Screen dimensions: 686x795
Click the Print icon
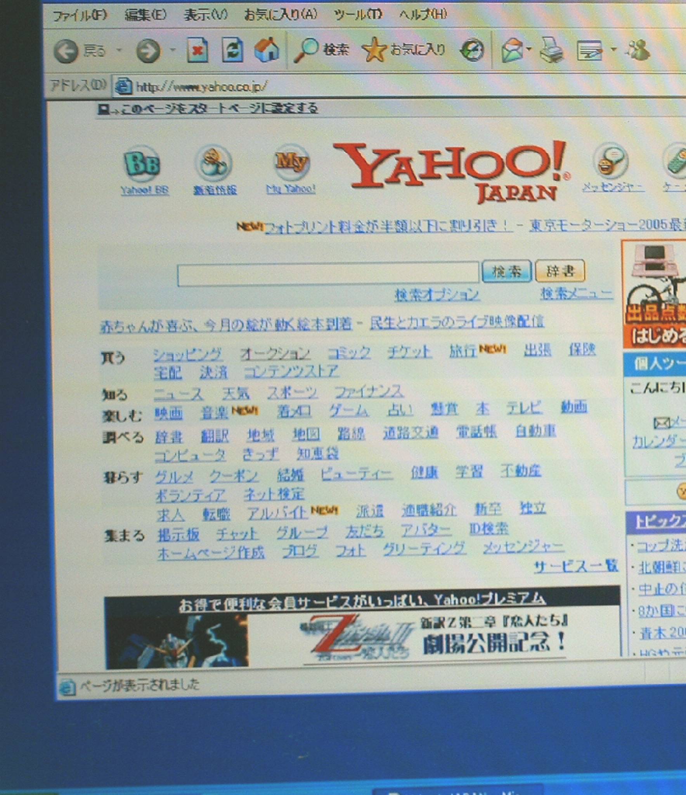point(551,50)
